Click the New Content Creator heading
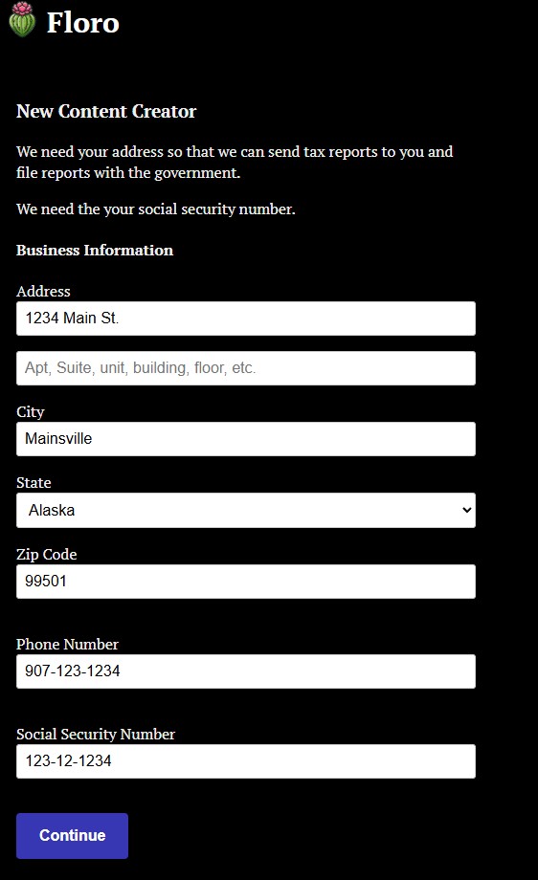The width and height of the screenshot is (538, 880). (x=106, y=111)
